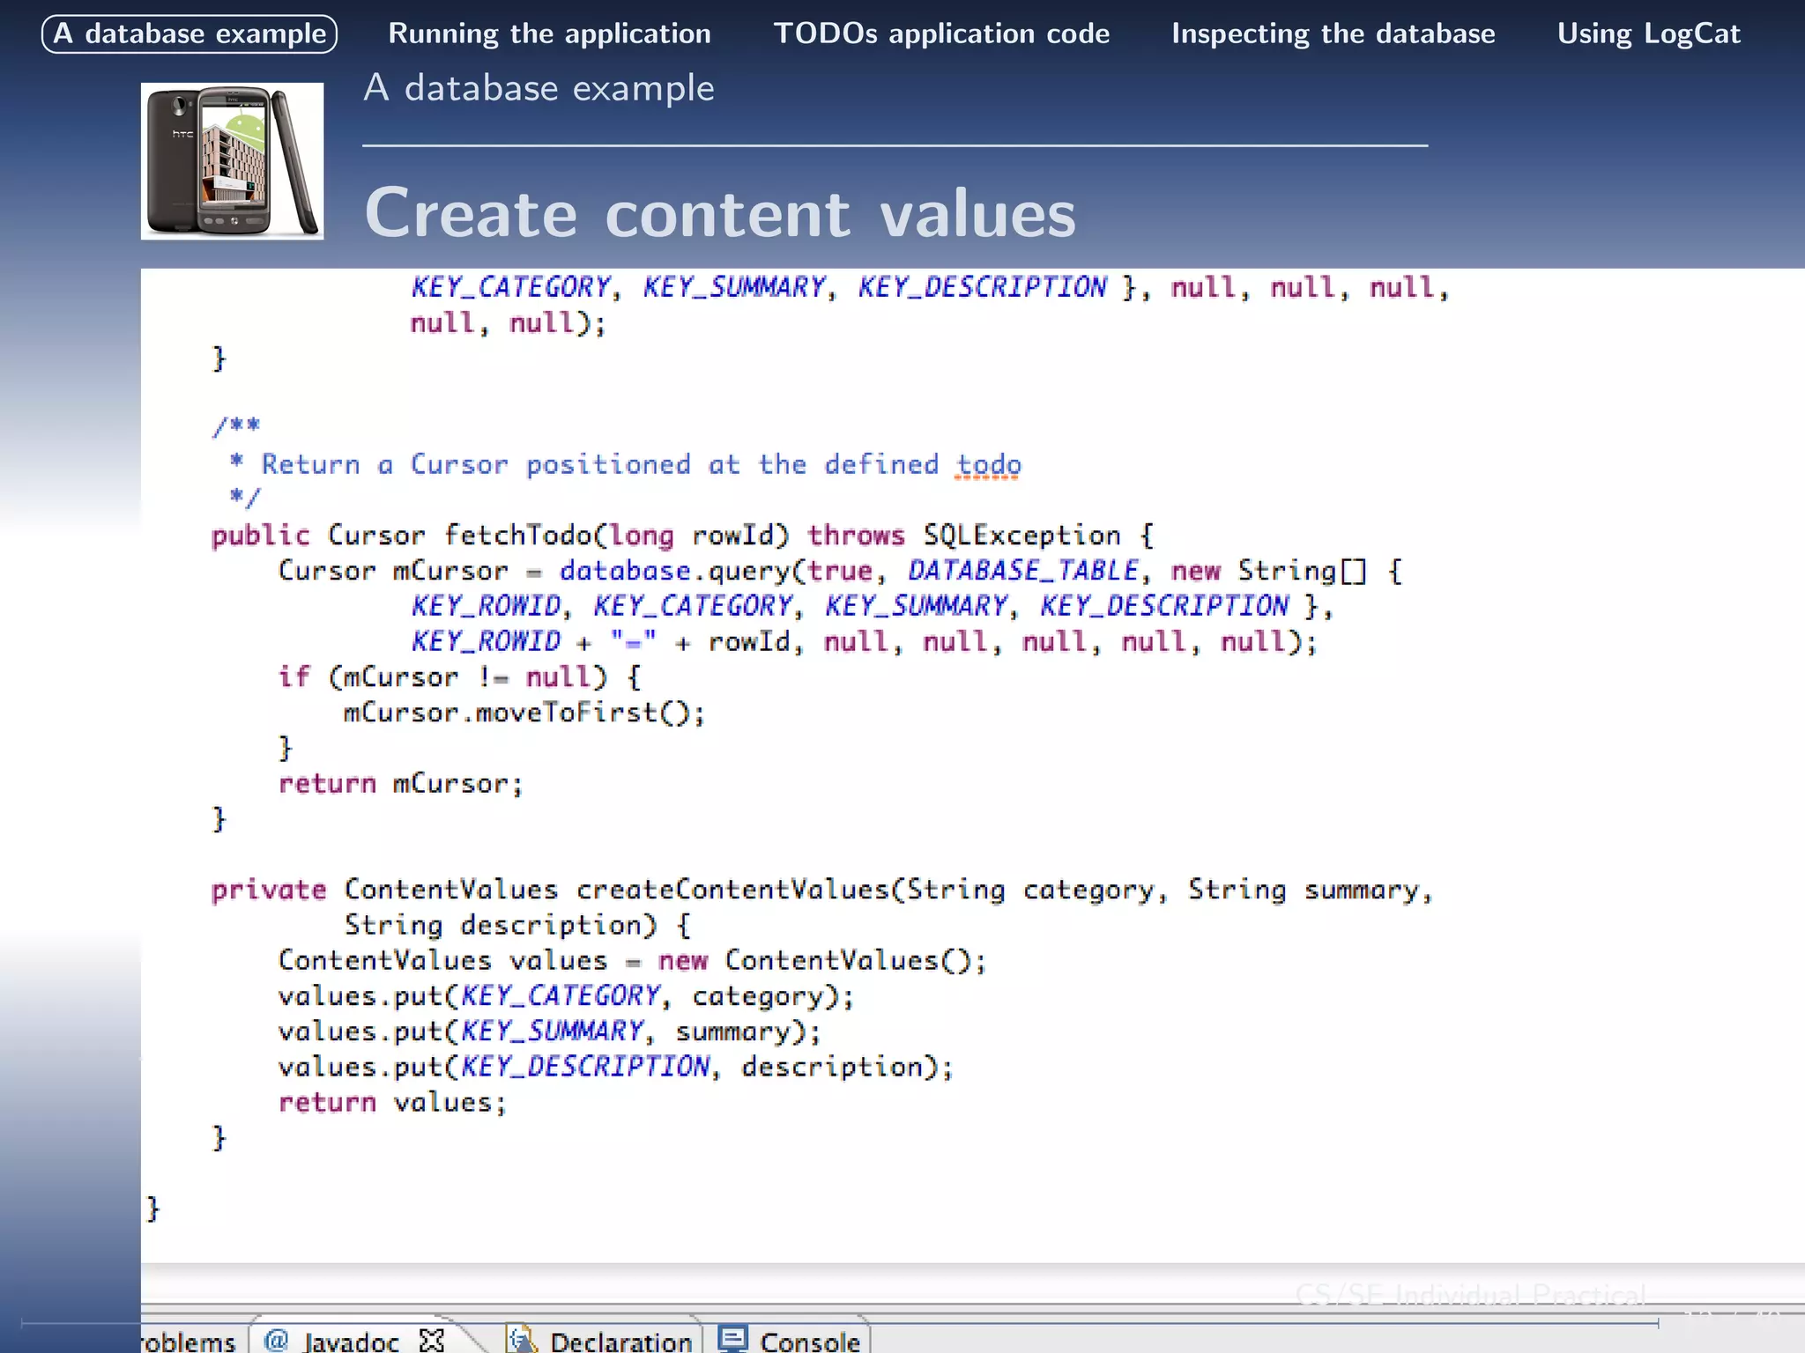
Task: Open the 'A database example' section link
Action: (x=189, y=33)
